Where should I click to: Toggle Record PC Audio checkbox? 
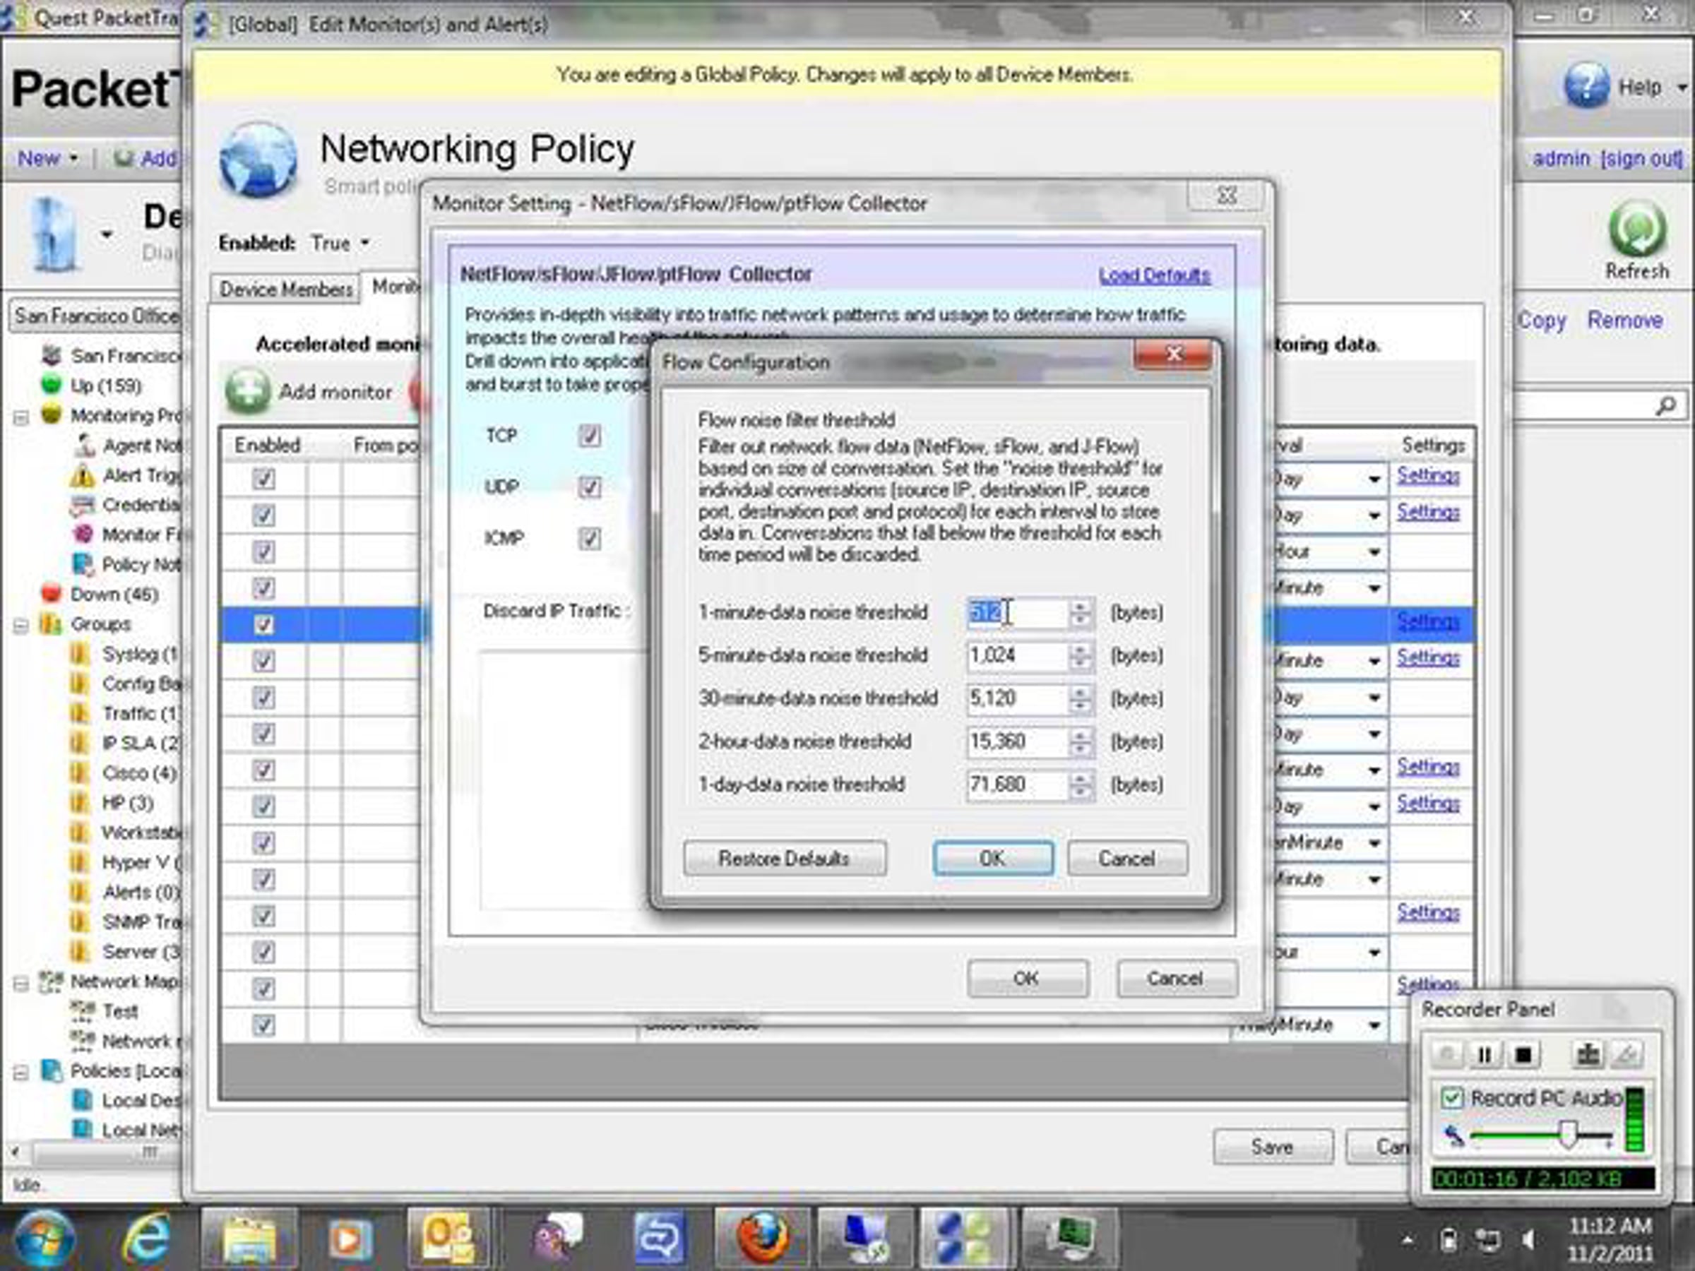click(1451, 1098)
